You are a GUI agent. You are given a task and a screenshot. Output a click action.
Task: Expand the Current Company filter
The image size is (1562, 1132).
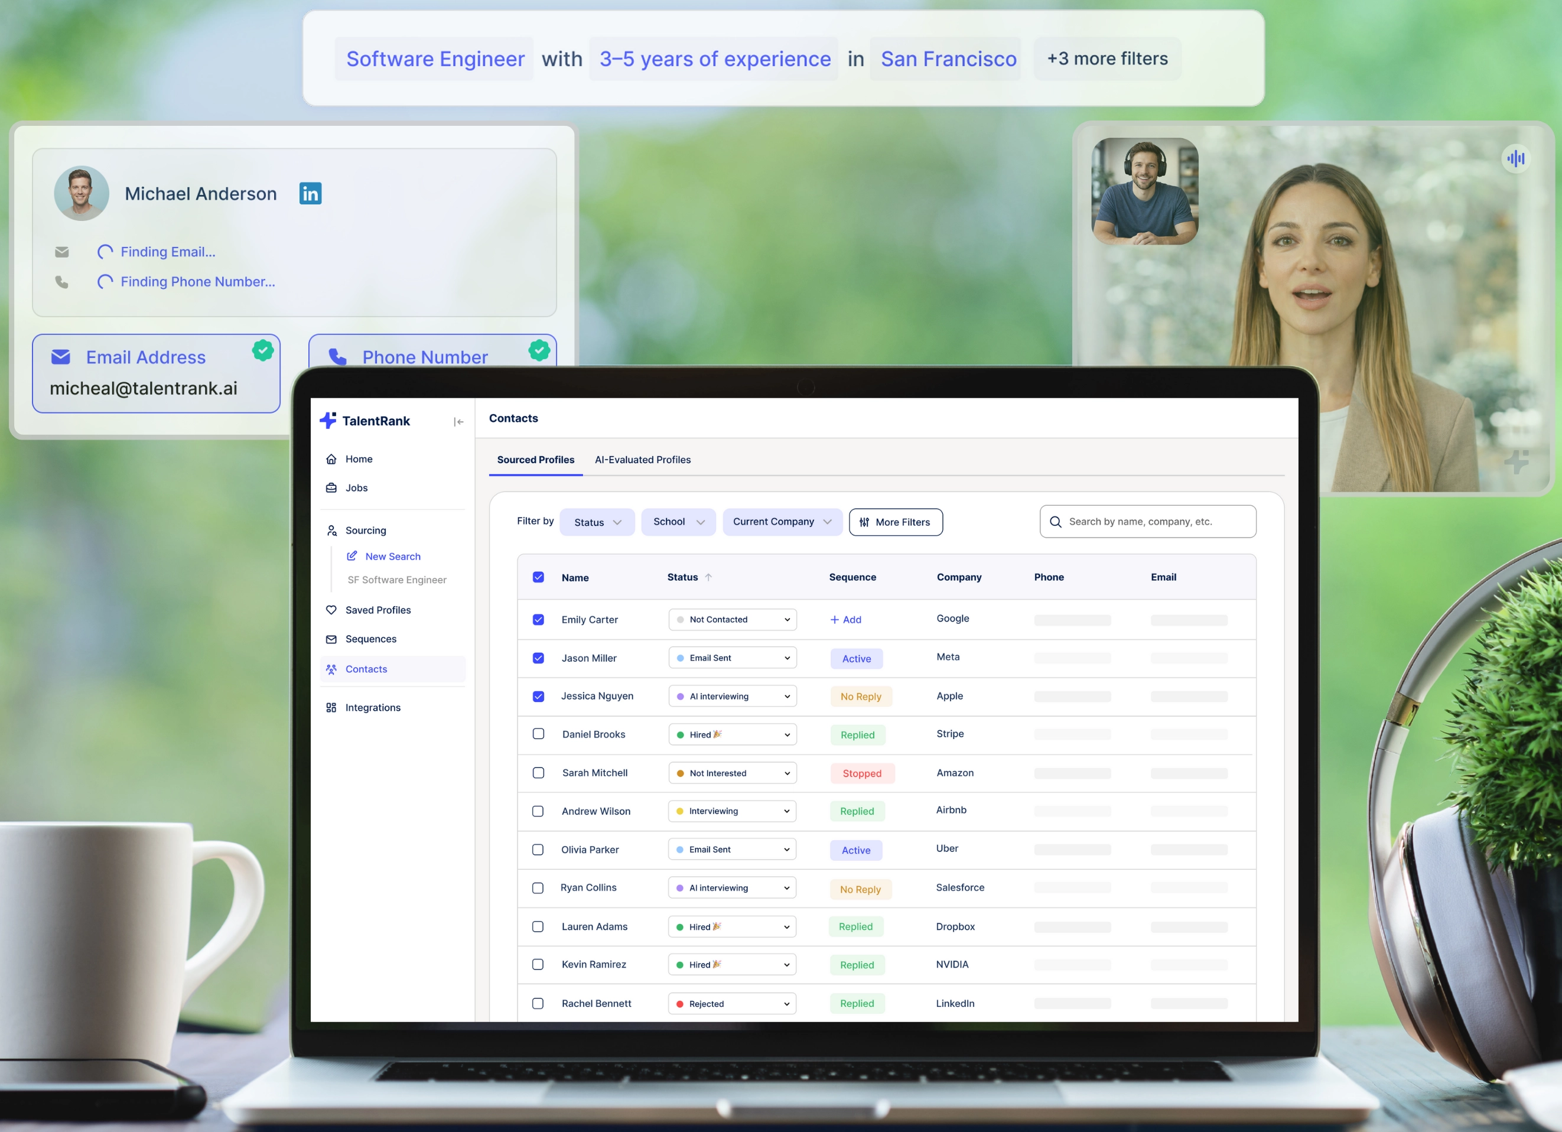(x=782, y=522)
